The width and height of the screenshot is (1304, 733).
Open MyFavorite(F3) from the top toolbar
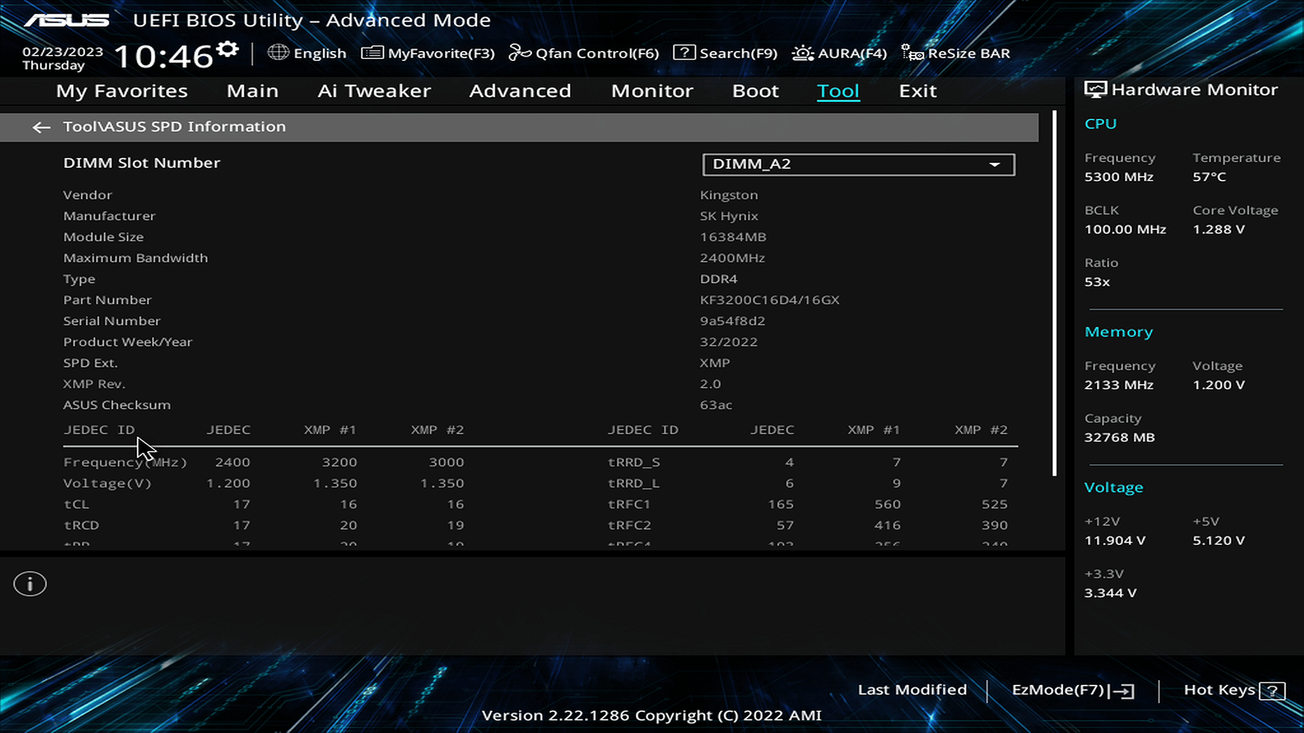428,53
